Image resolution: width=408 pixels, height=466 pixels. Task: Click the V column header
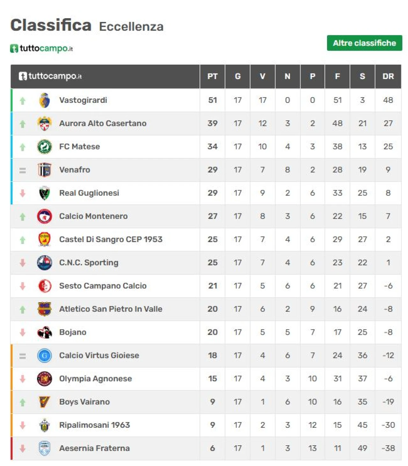(263, 76)
